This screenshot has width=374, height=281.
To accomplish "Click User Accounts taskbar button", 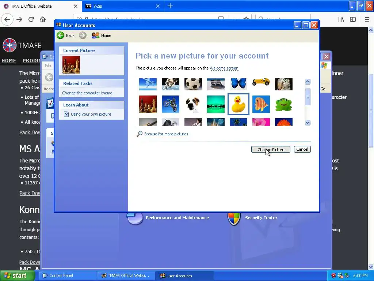I will [185, 276].
